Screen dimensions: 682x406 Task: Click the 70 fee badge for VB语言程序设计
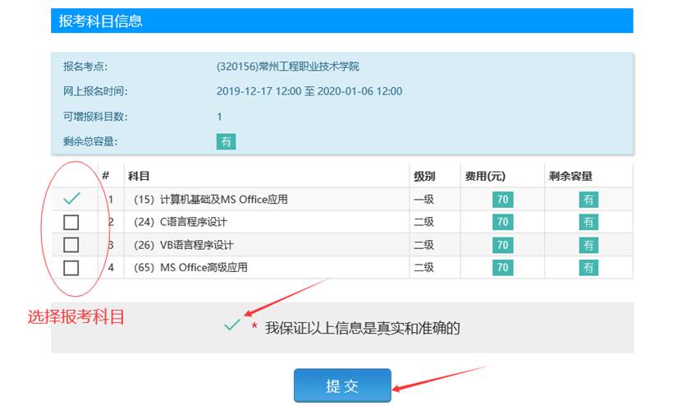(503, 245)
